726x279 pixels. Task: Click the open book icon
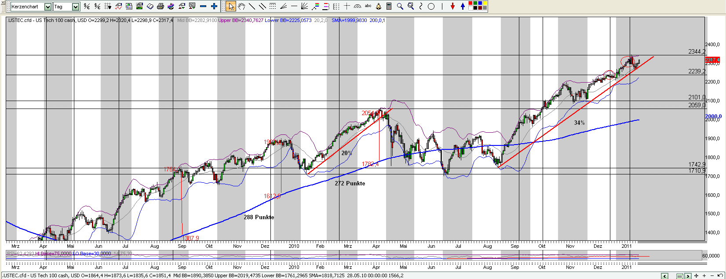click(x=150, y=6)
